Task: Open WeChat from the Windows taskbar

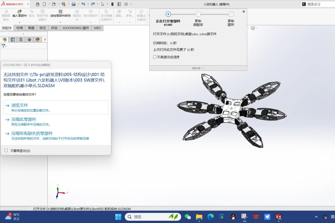Action: (188, 217)
